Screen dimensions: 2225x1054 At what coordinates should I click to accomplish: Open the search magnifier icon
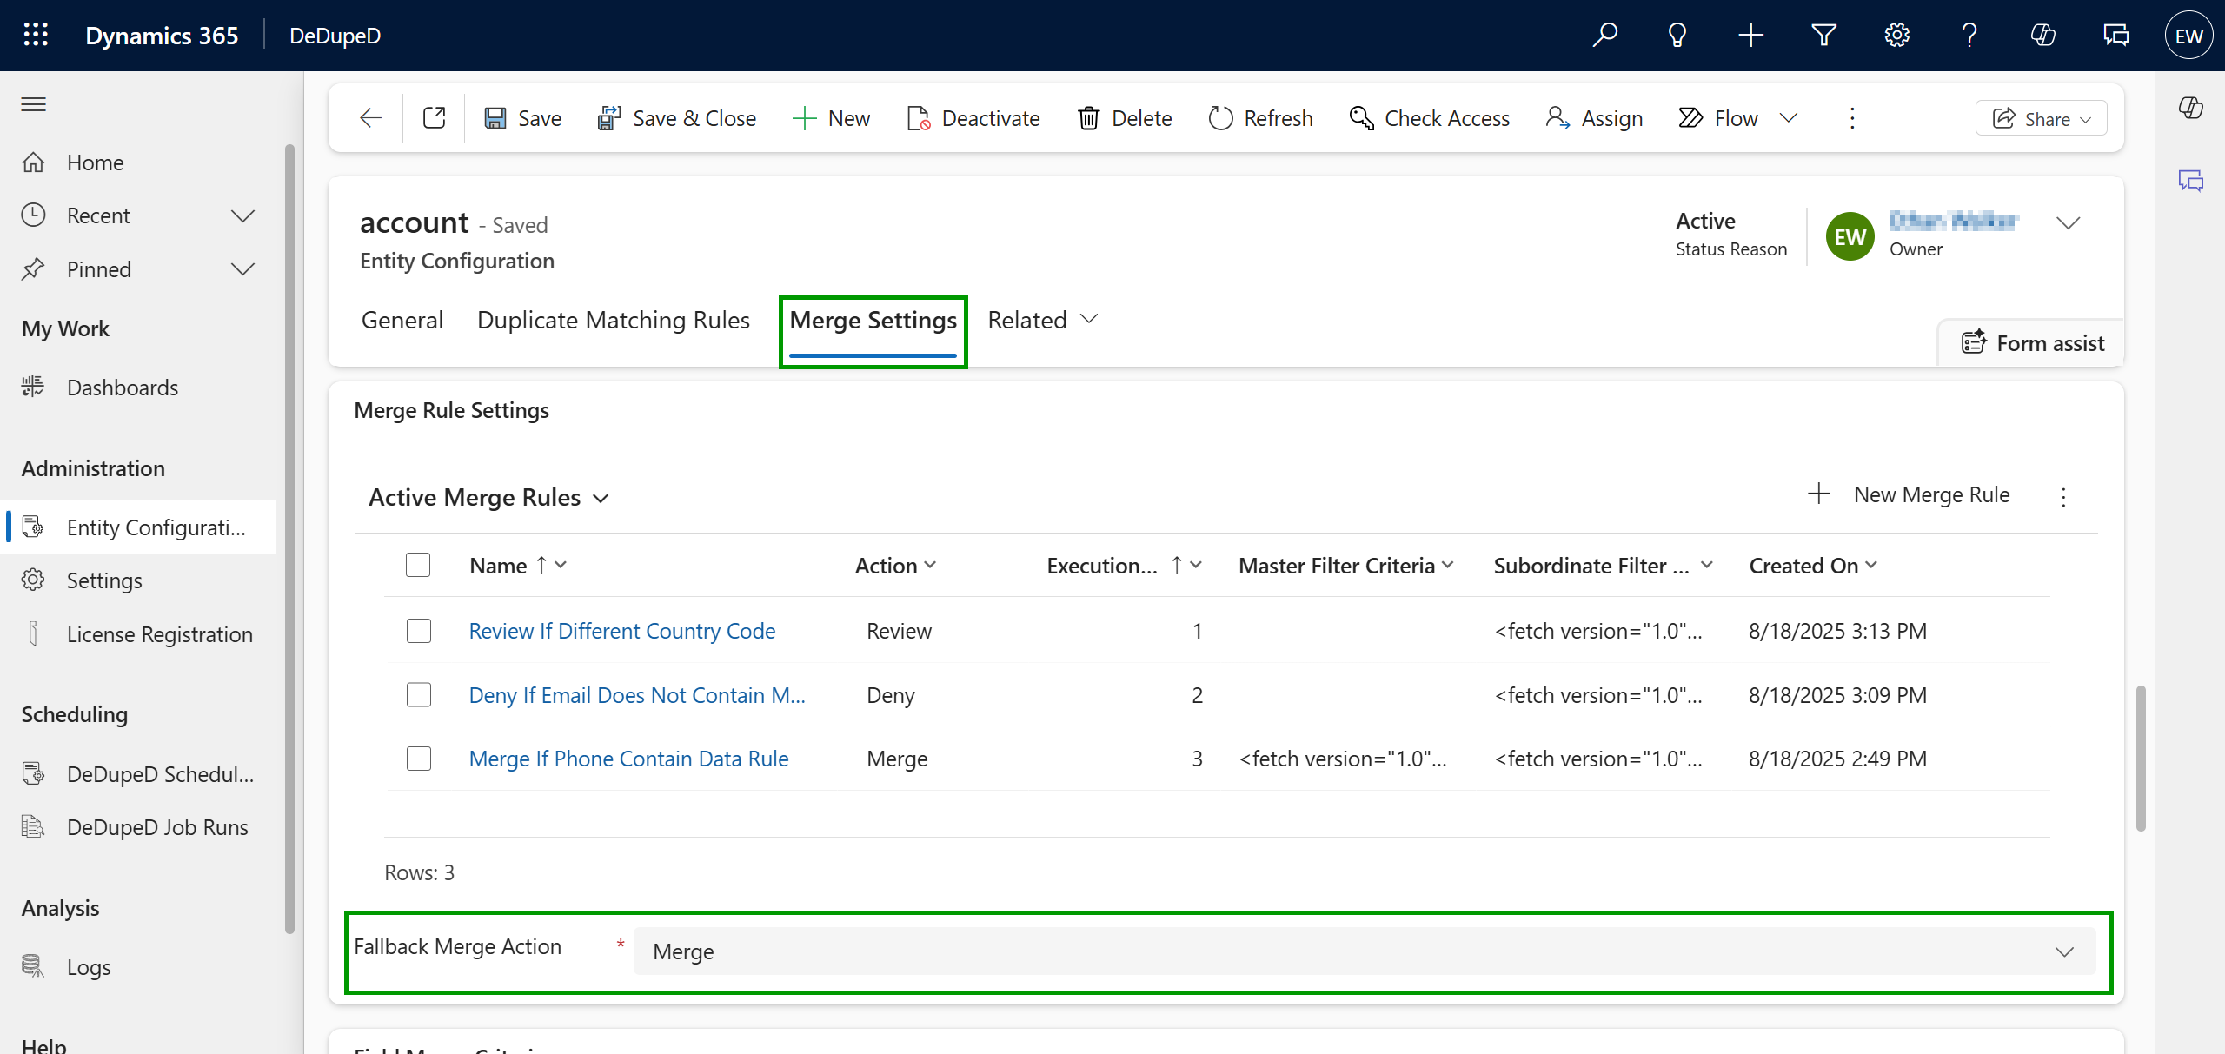pyautogui.click(x=1604, y=35)
